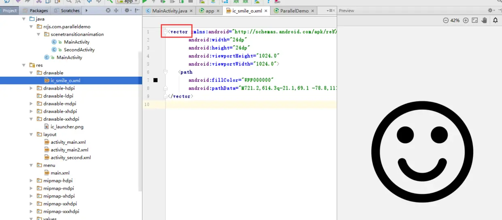Screen dimensions: 502x220
Task: Select main.xml in the menu folder
Action: click(x=60, y=173)
